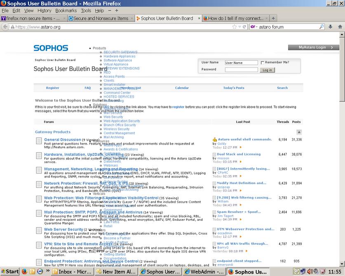Open Today's Posts link
Viewport: 345px width, 276px height.
tap(234, 88)
